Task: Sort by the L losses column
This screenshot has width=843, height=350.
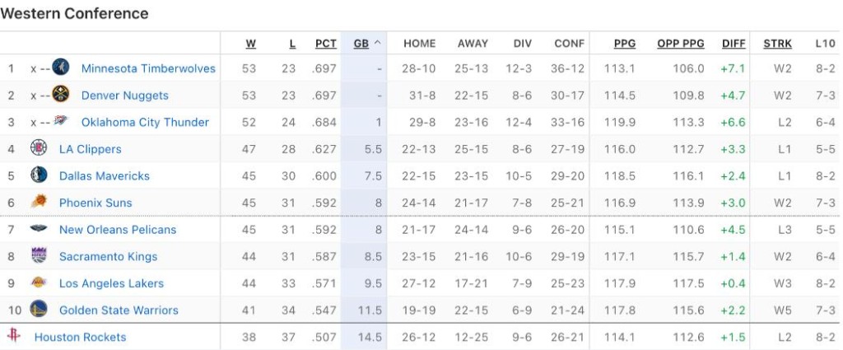Action: click(292, 44)
